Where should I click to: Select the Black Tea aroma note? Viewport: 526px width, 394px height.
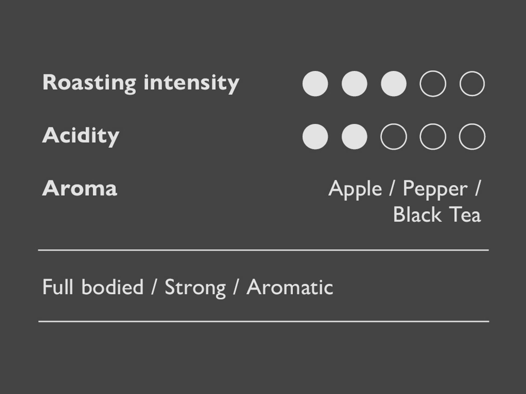(437, 215)
